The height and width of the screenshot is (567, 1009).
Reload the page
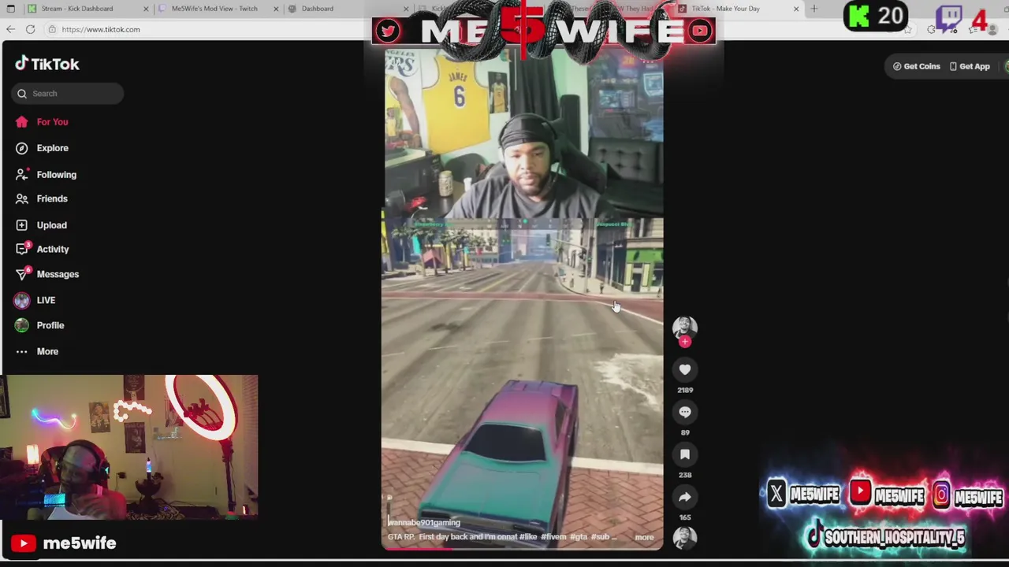(30, 29)
